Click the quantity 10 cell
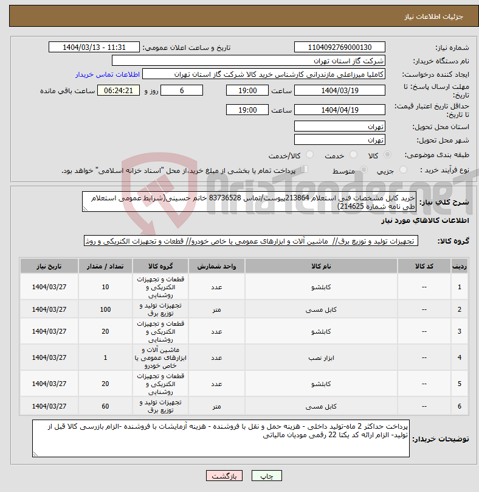479x492 pixels. 105,287
